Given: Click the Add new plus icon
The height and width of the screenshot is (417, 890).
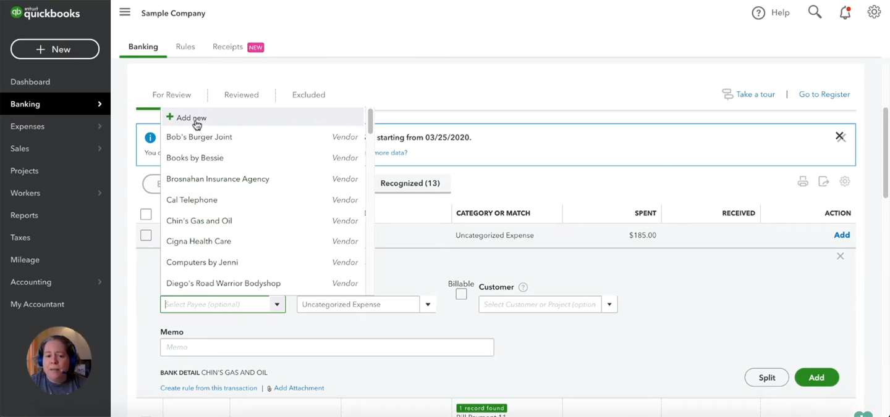Looking at the screenshot, I should point(169,117).
